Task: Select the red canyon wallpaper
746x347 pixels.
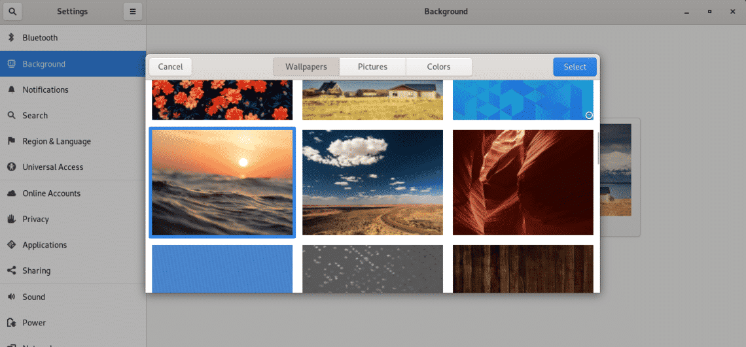Action: pyautogui.click(x=523, y=182)
